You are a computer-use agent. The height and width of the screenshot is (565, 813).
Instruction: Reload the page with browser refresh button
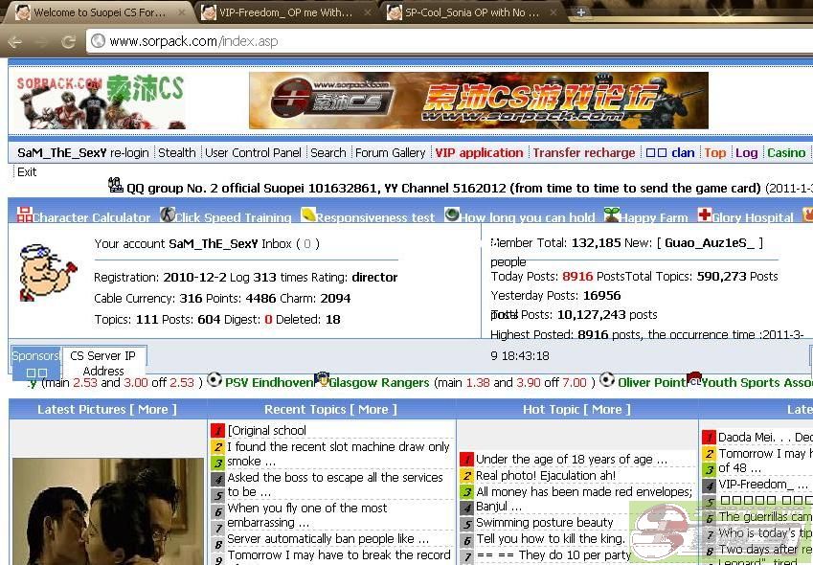[x=68, y=42]
